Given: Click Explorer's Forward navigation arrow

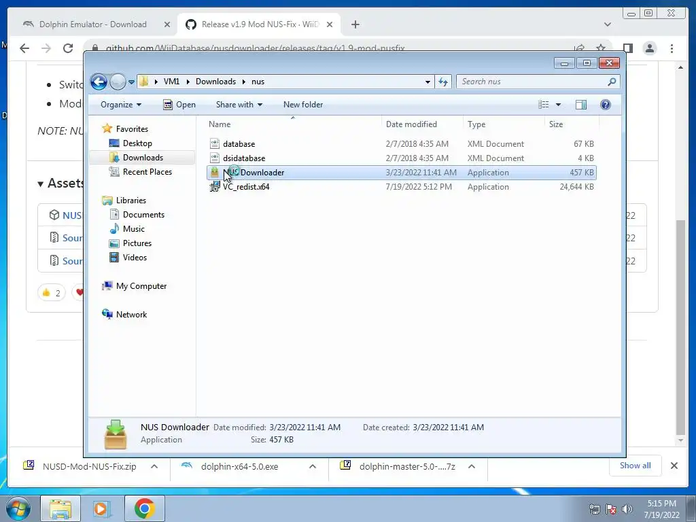Looking at the screenshot, I should 118,82.
